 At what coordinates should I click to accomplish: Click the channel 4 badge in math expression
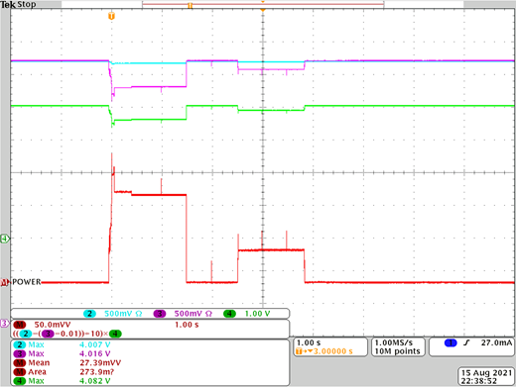[115, 334]
